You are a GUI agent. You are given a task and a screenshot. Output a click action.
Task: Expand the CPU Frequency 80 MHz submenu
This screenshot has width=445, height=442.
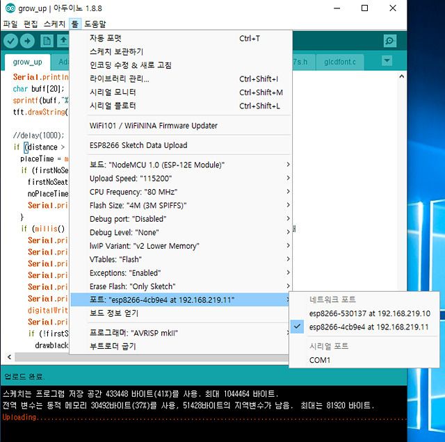tap(181, 192)
